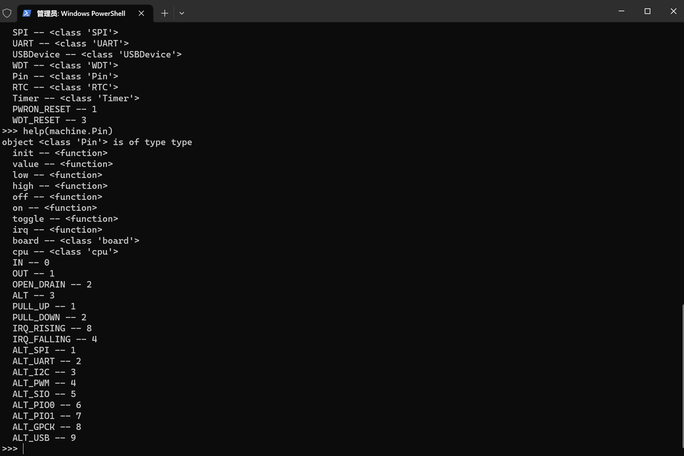Click the board -- <class 'board'> line
This screenshot has width=684, height=456.
click(76, 241)
